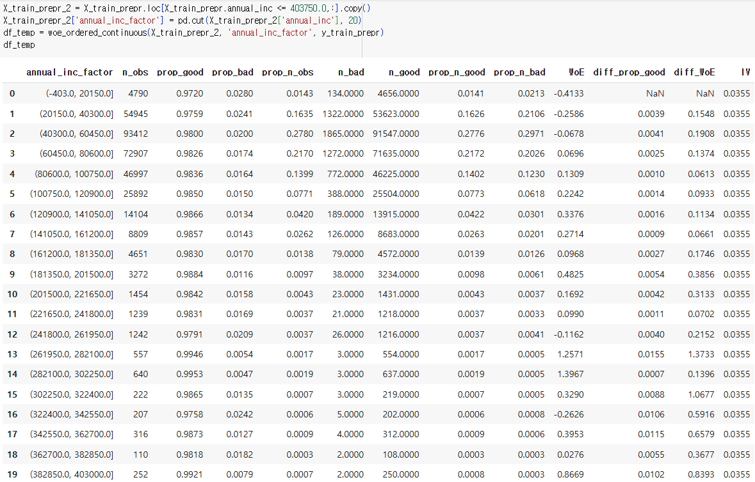Click the prop_n_good column header
755x482 pixels.
pyautogui.click(x=457, y=72)
